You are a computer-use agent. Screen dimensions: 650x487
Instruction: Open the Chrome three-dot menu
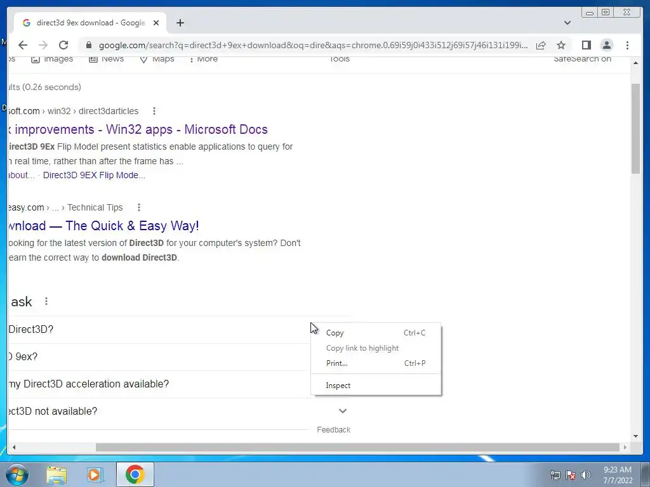627,45
